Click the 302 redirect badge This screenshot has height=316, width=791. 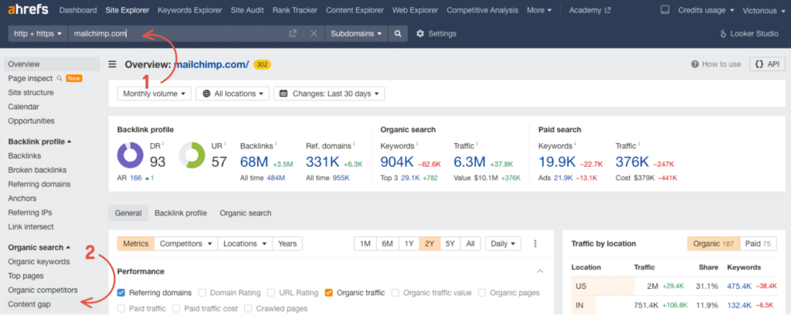263,64
